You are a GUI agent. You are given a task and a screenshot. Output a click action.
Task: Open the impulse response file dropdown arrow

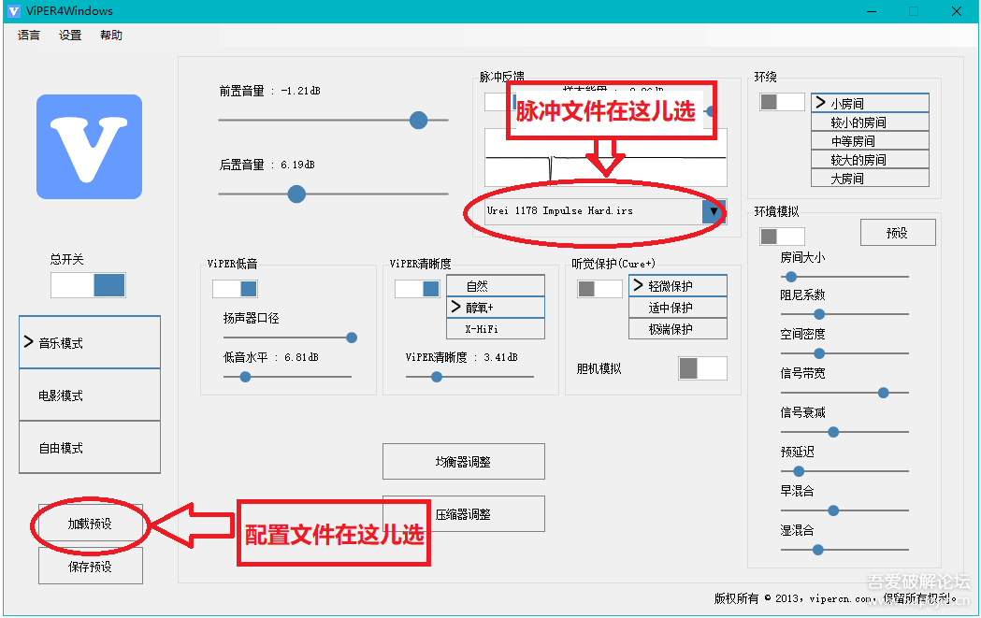[x=714, y=211]
